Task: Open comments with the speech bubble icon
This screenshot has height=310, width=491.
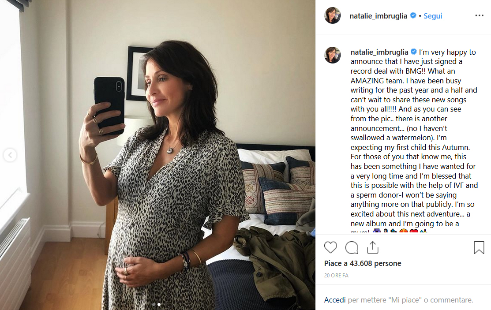Action: [352, 247]
